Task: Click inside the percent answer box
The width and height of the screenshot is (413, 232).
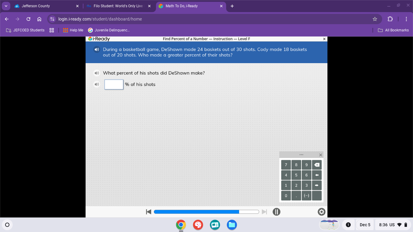Action: coord(114,84)
